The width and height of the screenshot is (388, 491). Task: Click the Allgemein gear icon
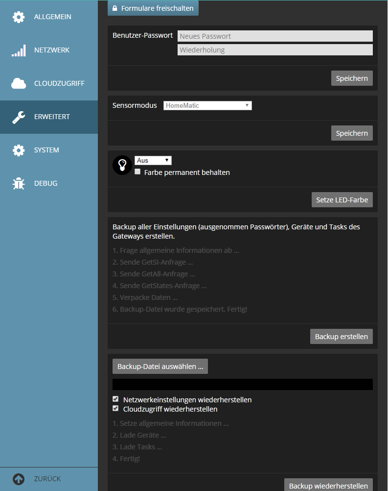19,17
